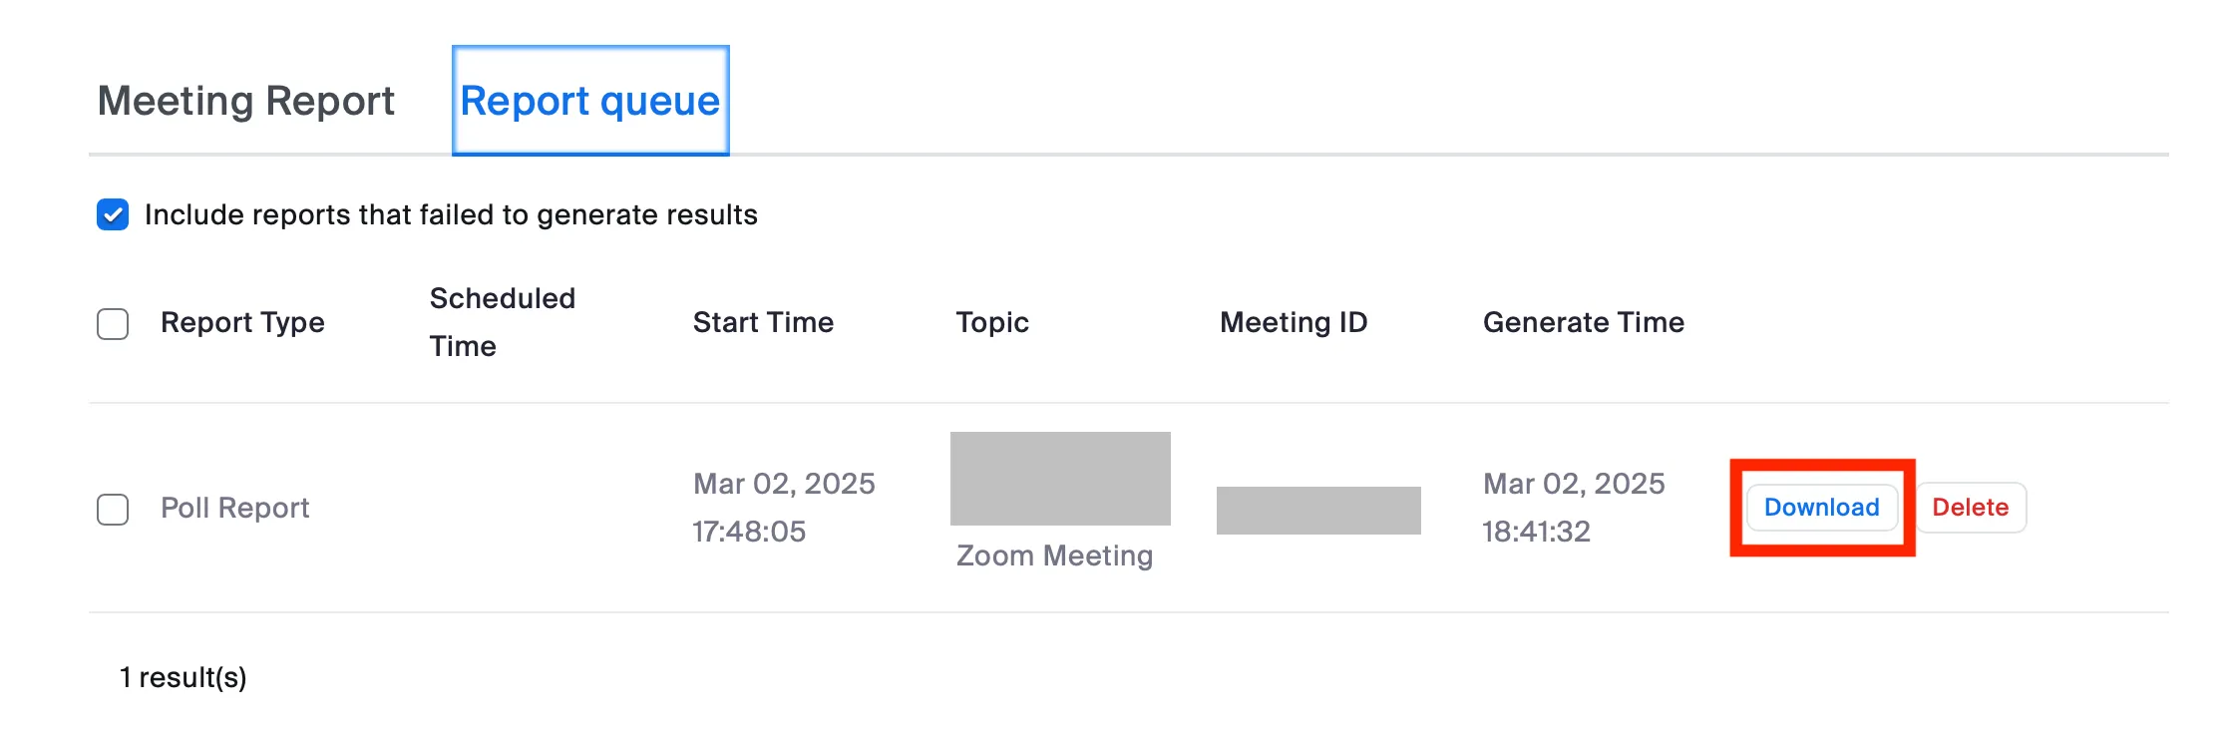The height and width of the screenshot is (737, 2231).
Task: Click the redacted meeting ID cell
Action: click(1317, 511)
